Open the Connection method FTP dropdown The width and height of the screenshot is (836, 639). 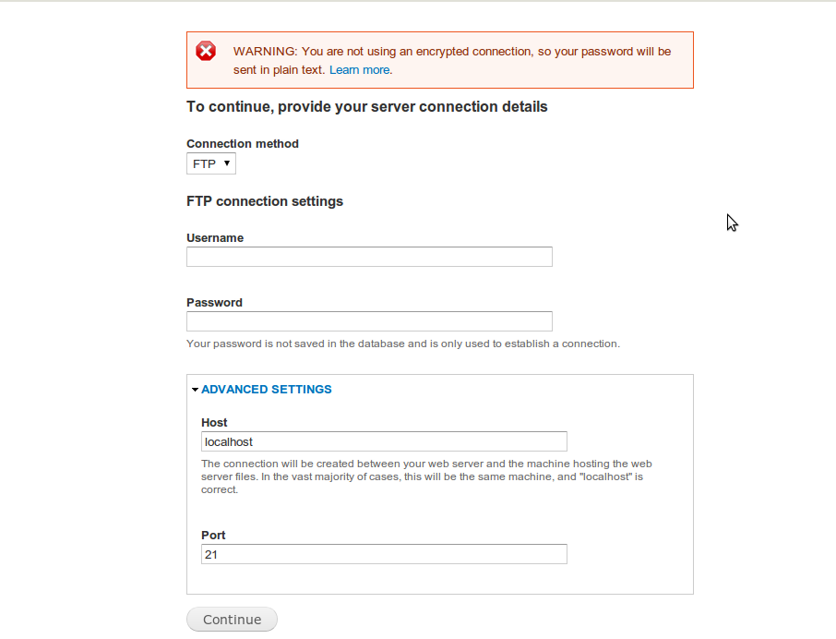pyautogui.click(x=211, y=163)
